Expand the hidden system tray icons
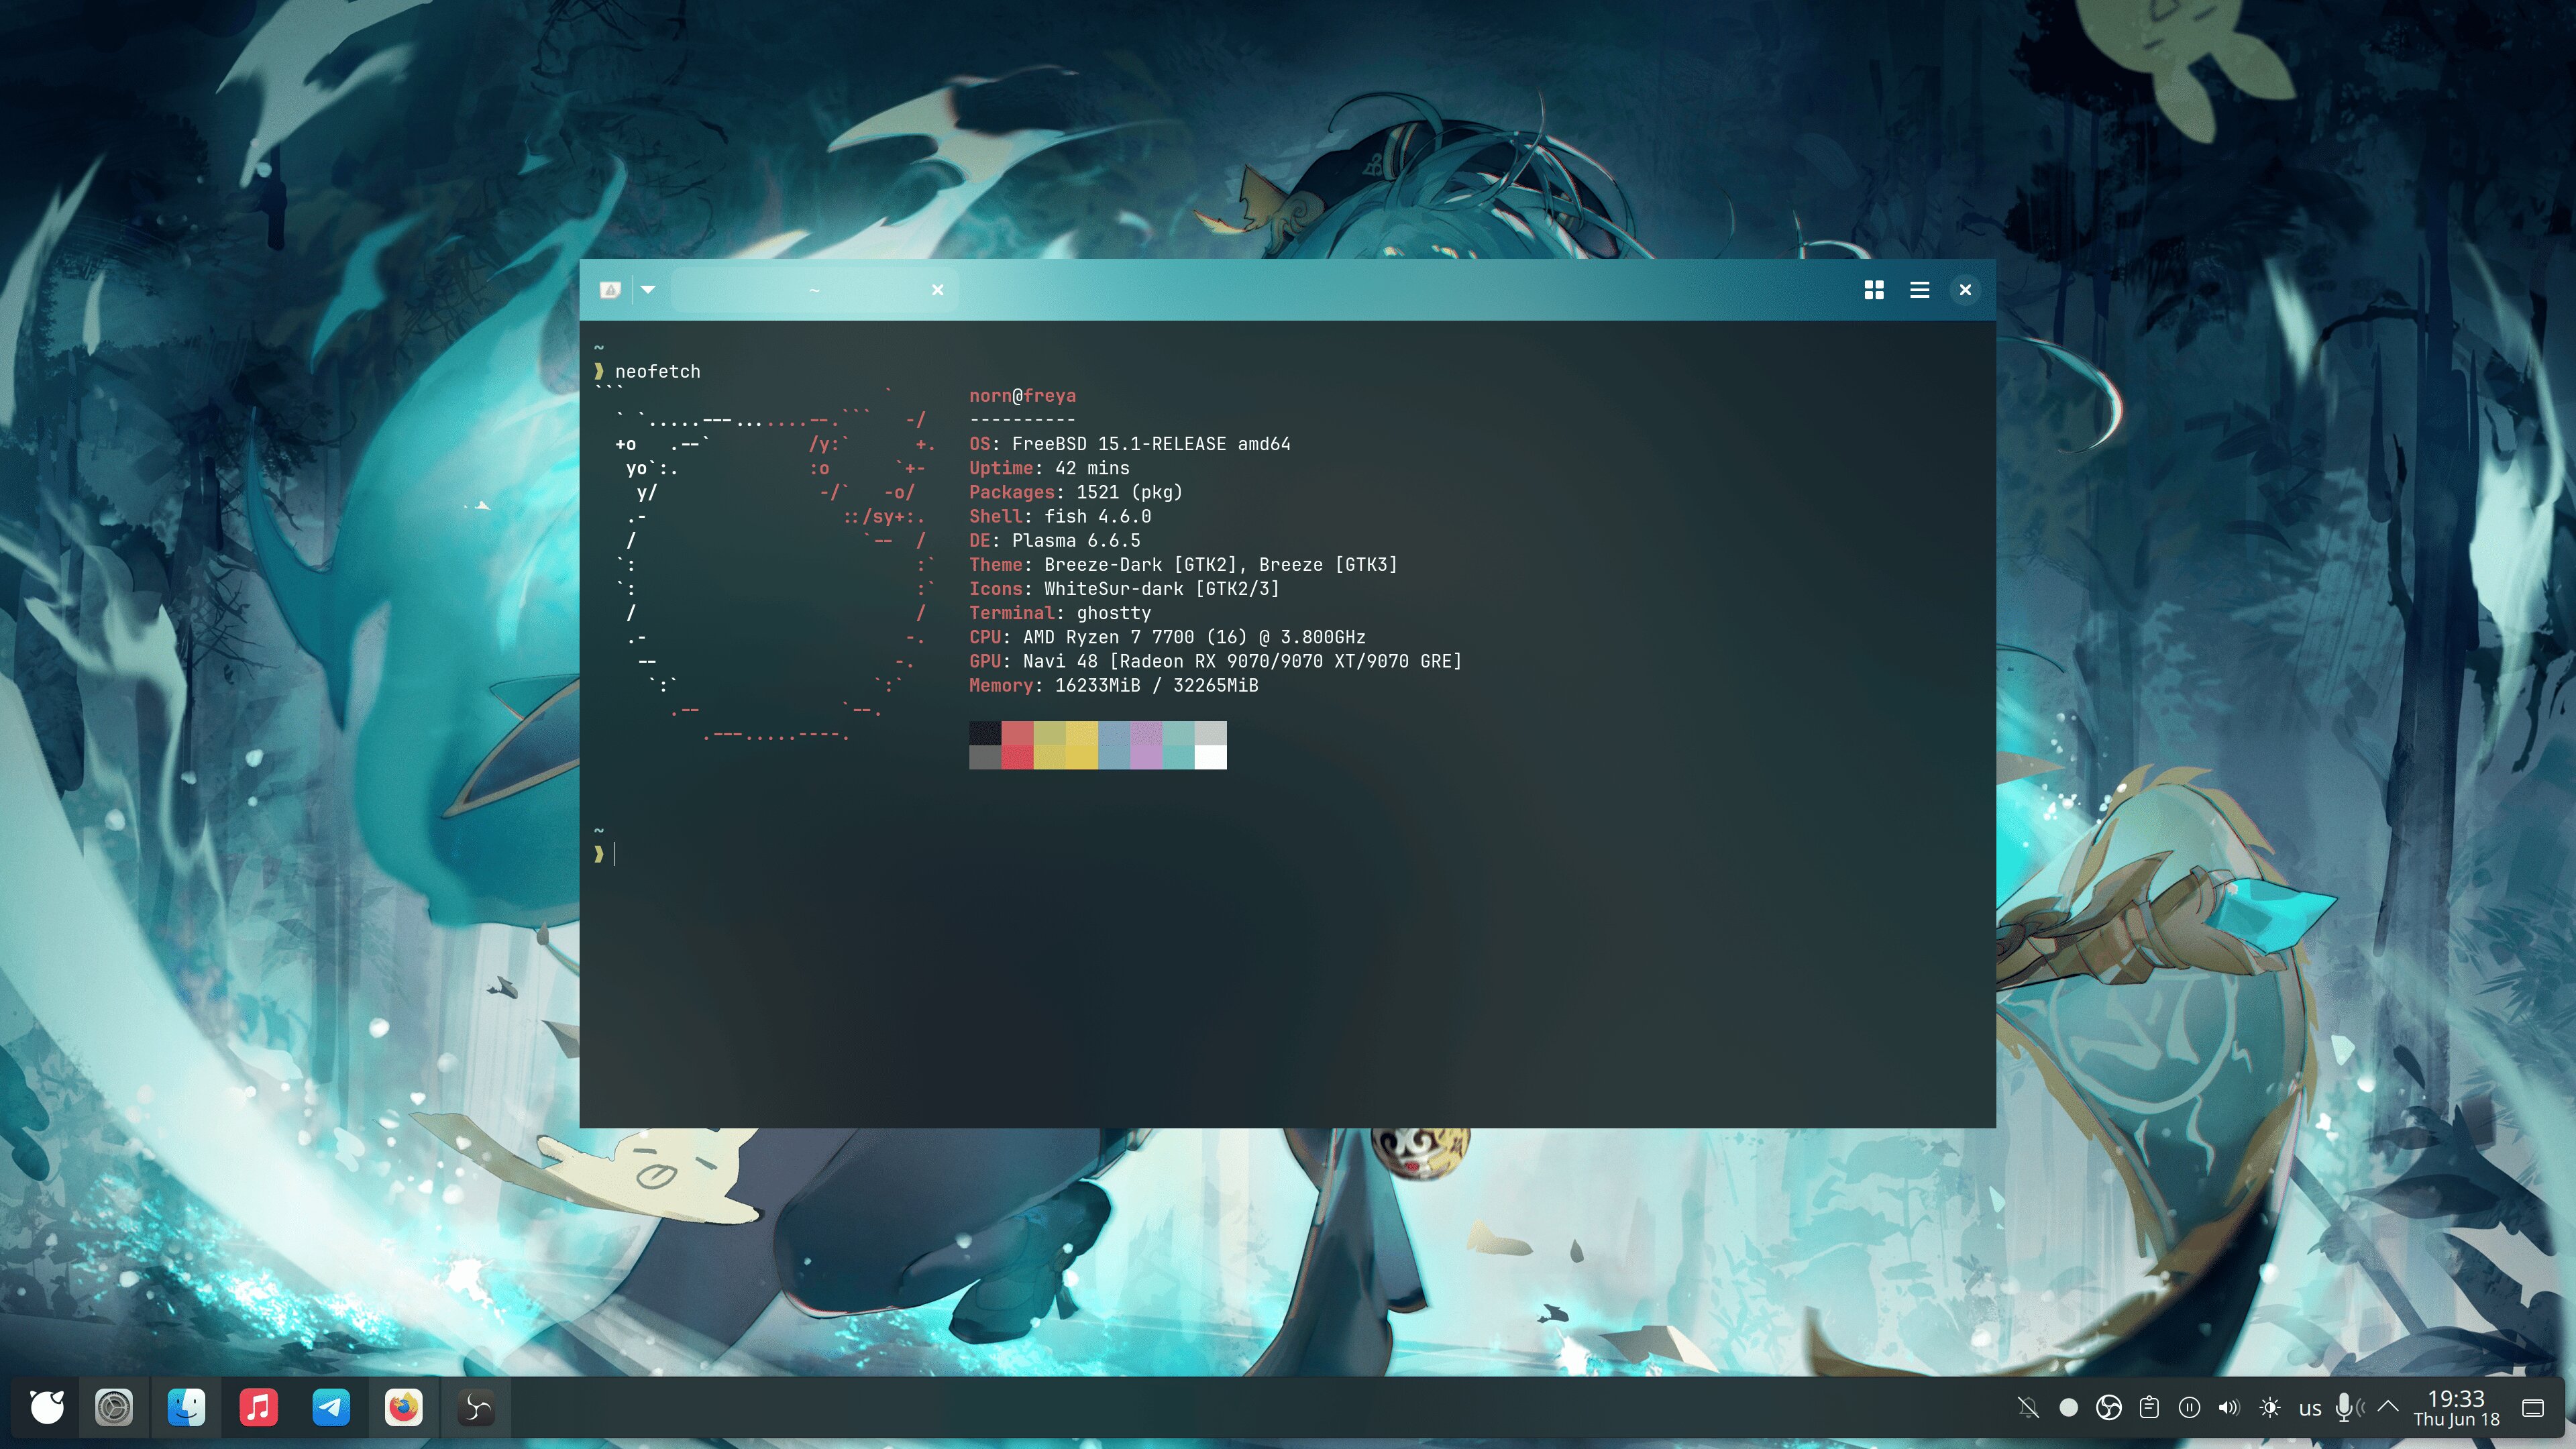The height and width of the screenshot is (1449, 2576). pyautogui.click(x=2388, y=1406)
